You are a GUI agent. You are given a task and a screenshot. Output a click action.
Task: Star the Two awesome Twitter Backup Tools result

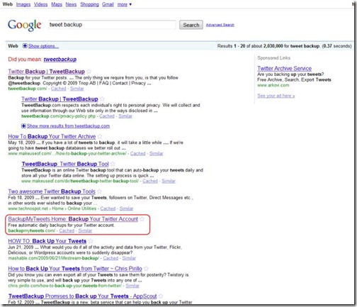100,191
